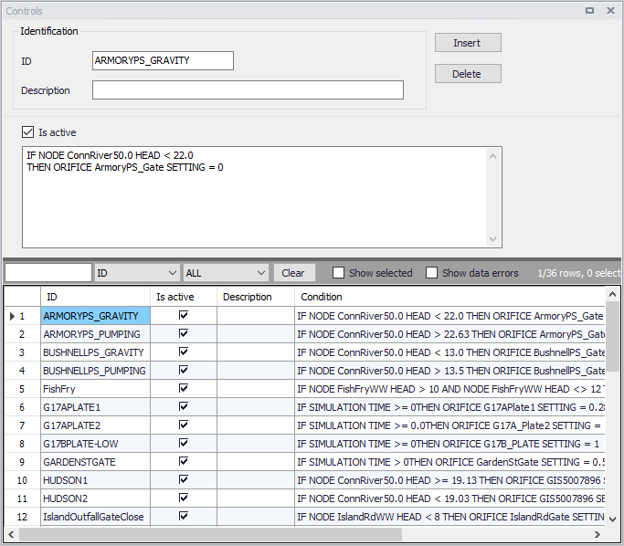
Task: Select the G17BPLATE-LOW ID cell
Action: 95,444
